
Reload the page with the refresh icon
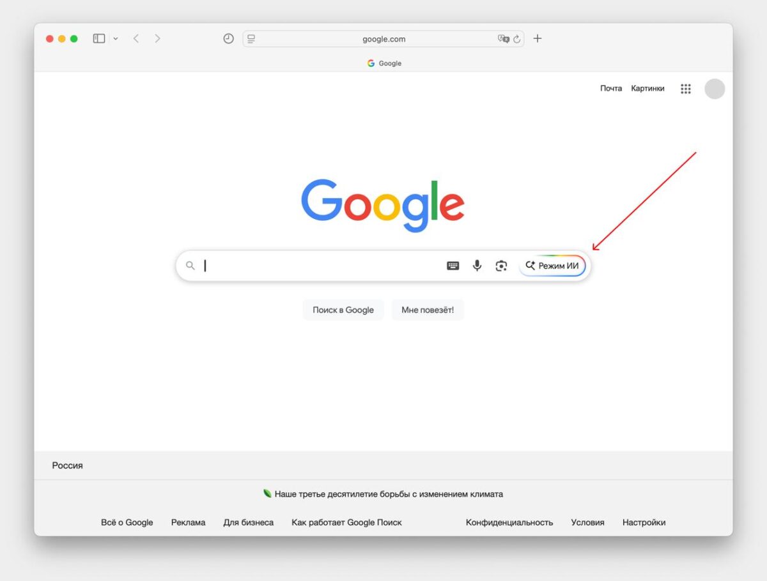coord(517,38)
